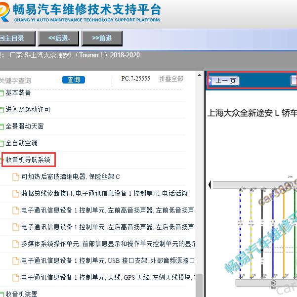Open the GPS 天线 wiring document

click(108, 278)
